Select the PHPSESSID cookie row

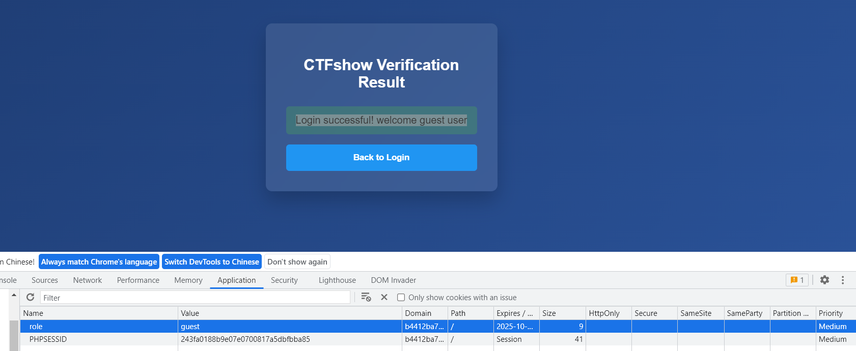click(x=48, y=339)
